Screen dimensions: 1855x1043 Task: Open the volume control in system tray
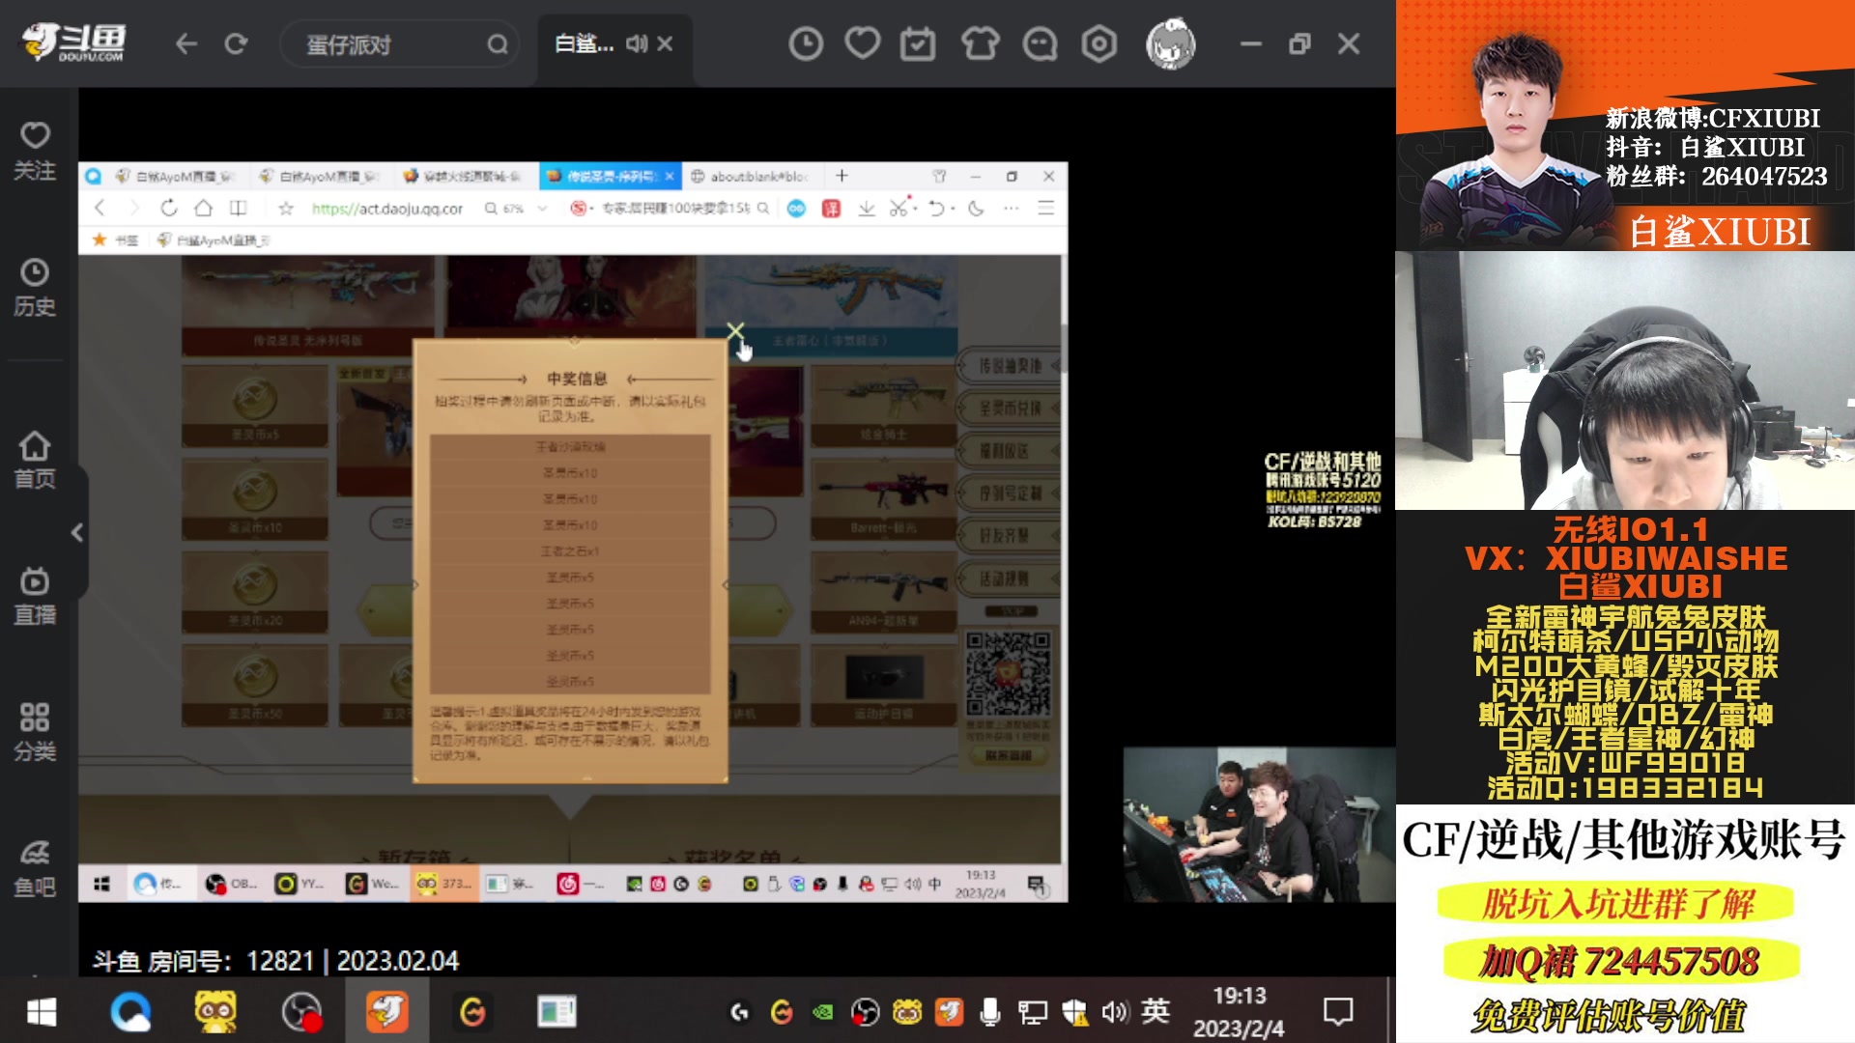1114,1011
